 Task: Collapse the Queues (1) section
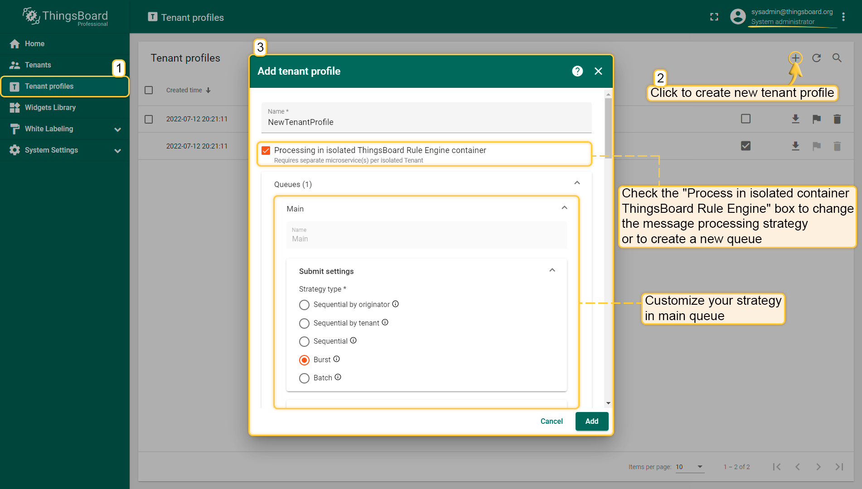577,183
